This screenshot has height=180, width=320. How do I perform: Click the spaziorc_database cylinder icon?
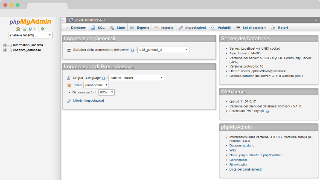click(10, 50)
